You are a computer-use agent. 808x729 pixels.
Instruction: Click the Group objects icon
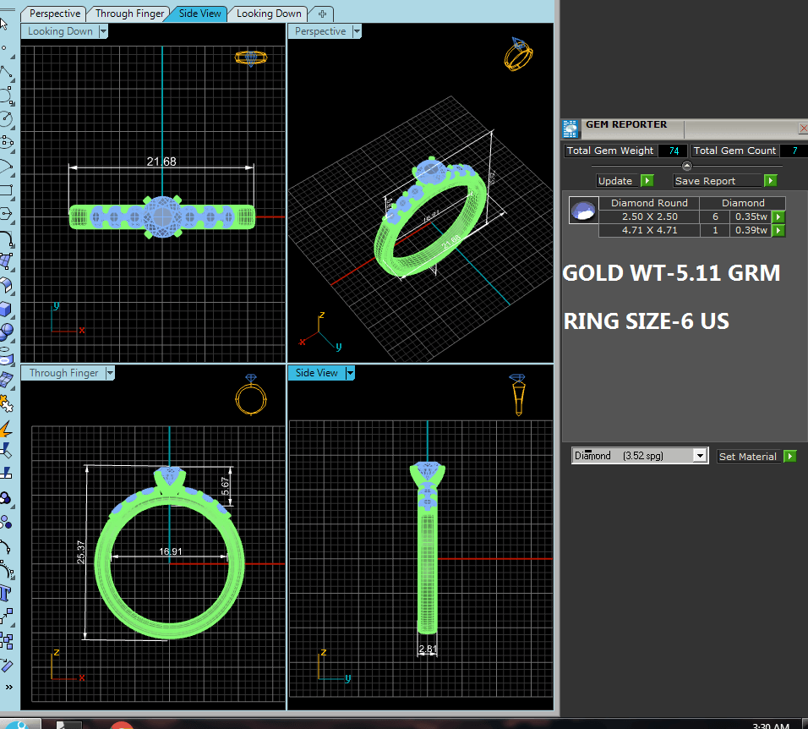(x=6, y=499)
